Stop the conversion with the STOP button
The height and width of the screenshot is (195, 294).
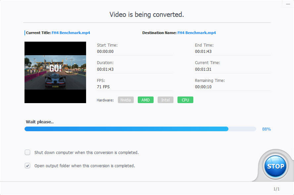click(275, 166)
